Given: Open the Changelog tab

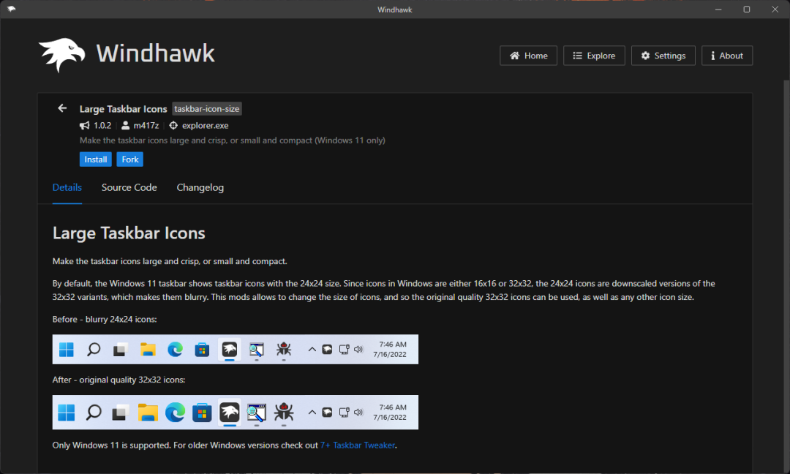Looking at the screenshot, I should tap(200, 187).
